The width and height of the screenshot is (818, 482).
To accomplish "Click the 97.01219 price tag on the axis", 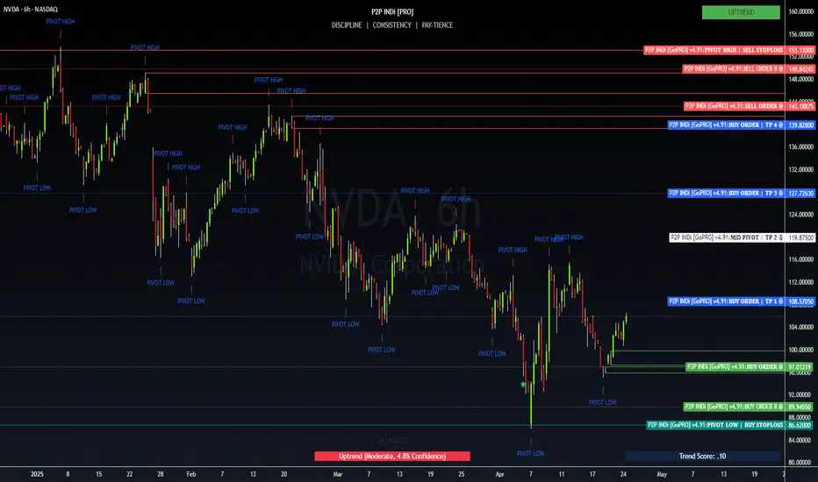I will pyautogui.click(x=800, y=367).
